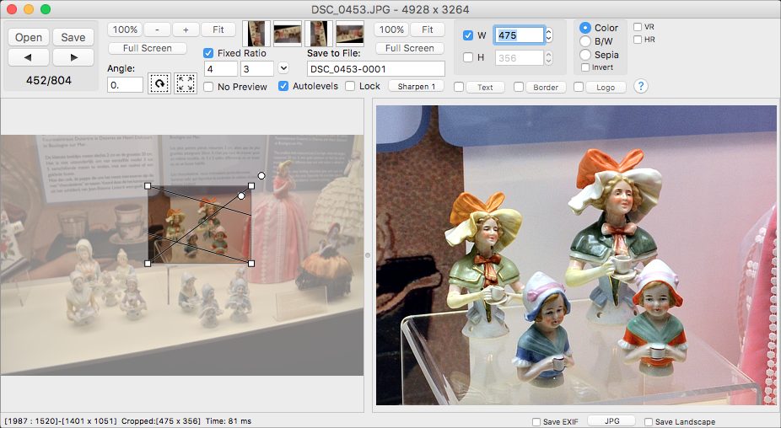Click the Open button
The width and height of the screenshot is (781, 428).
coord(29,37)
